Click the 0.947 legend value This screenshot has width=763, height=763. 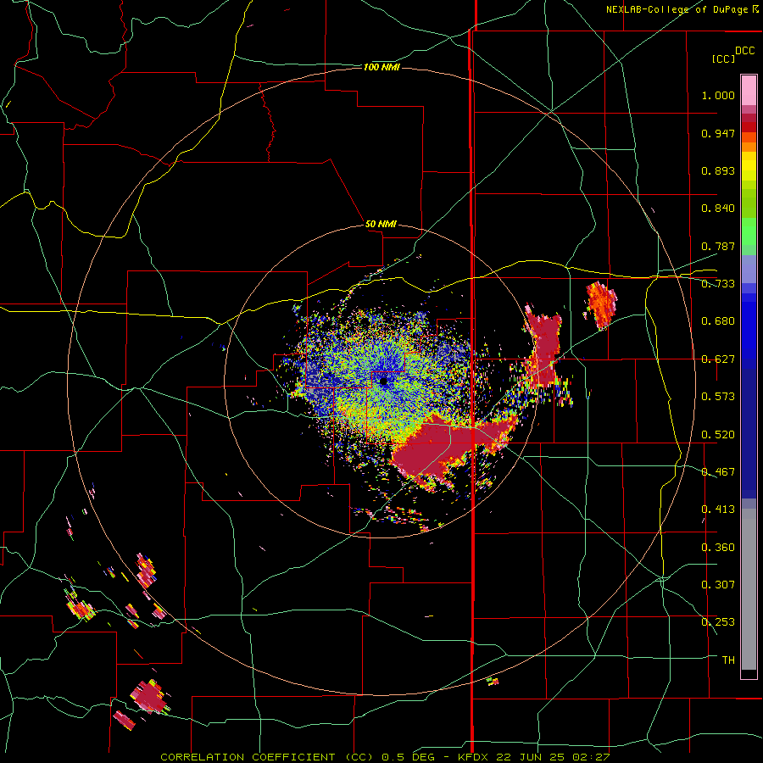point(718,133)
